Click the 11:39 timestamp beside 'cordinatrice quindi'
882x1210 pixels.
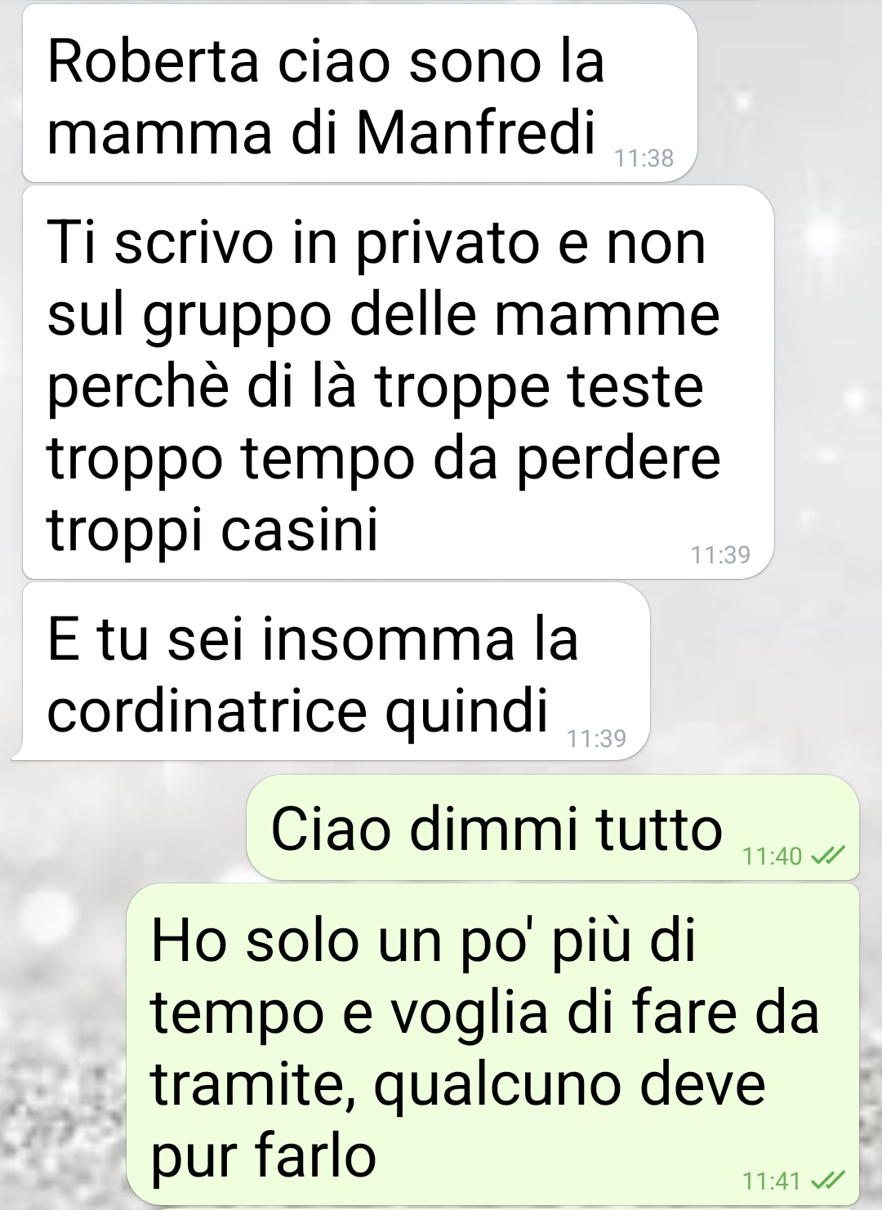point(596,739)
